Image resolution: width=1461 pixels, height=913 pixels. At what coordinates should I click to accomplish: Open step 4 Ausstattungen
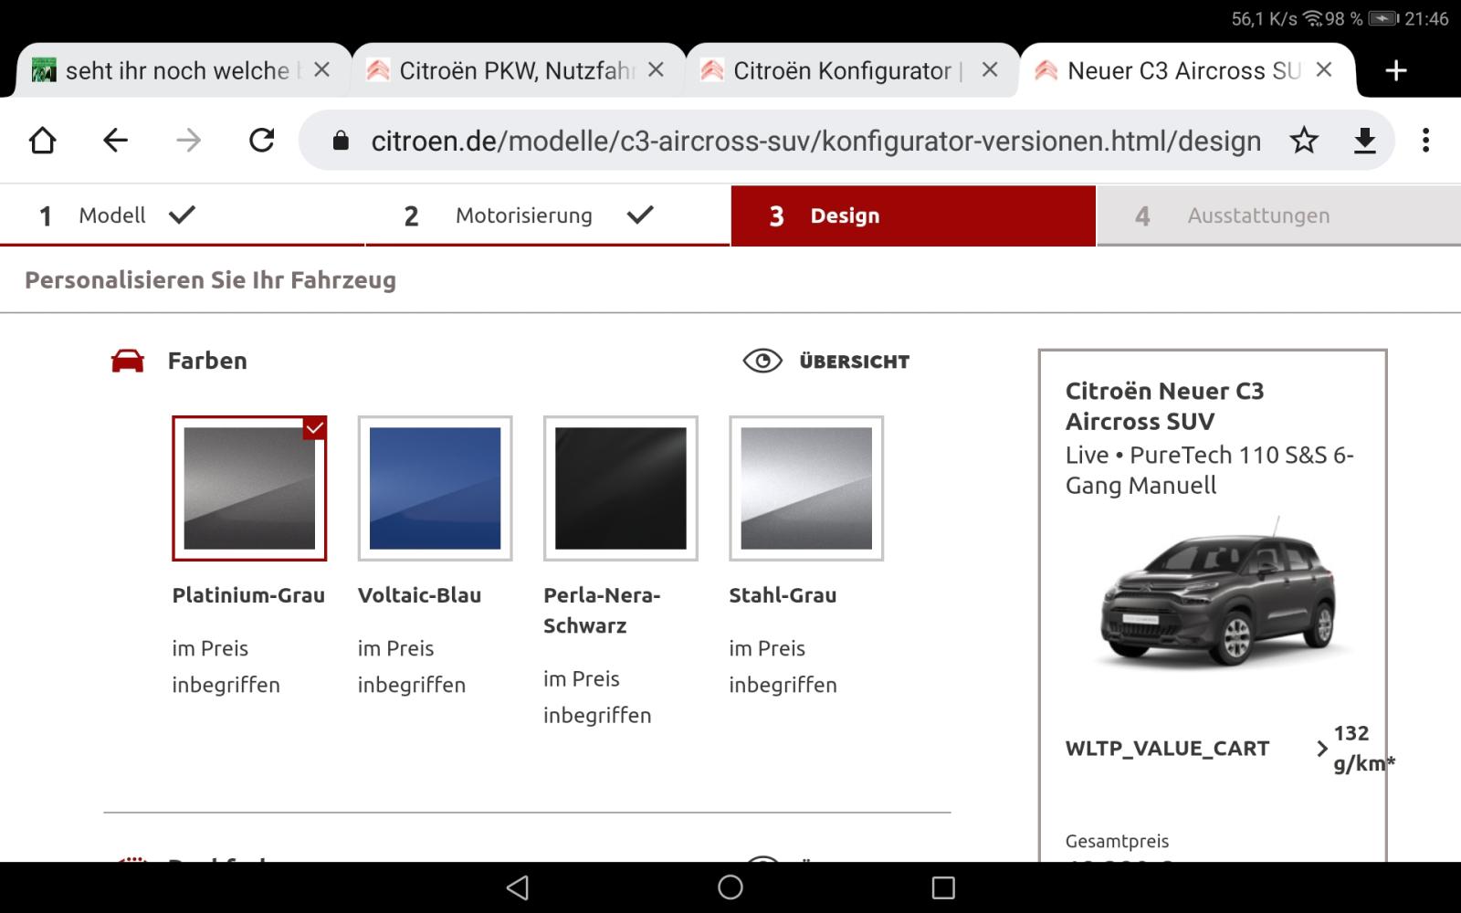point(1278,215)
